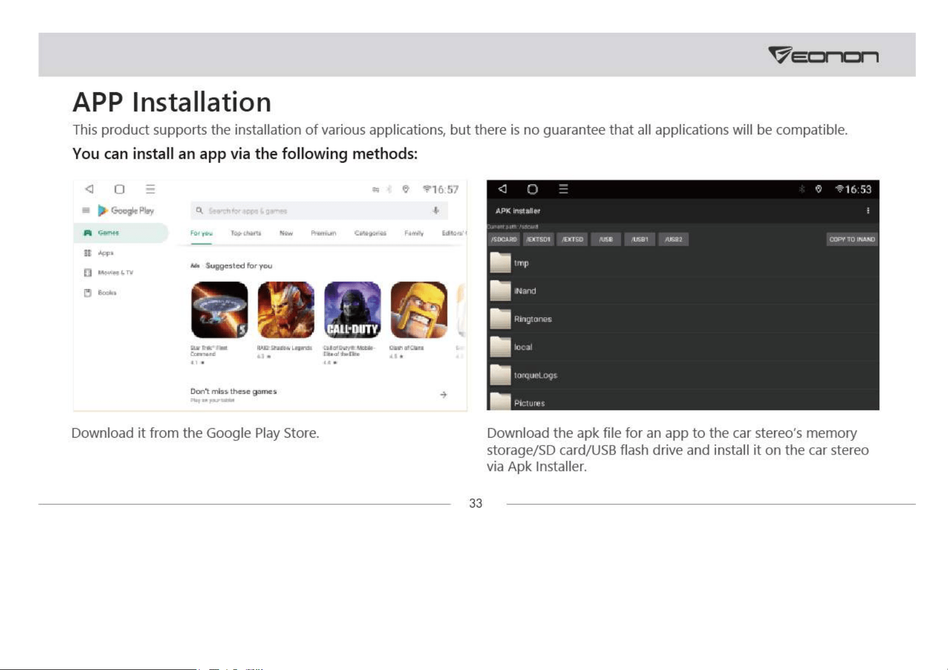Image resolution: width=948 pixels, height=670 pixels.
Task: Open RAID: Shadow Legends game thumbnail
Action: [286, 310]
